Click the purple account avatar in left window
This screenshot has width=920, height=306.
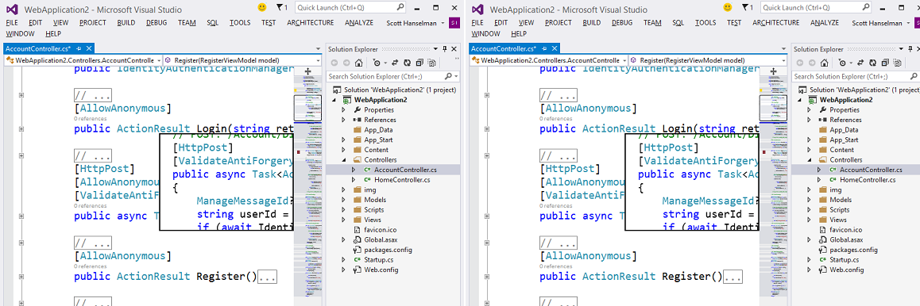click(454, 23)
